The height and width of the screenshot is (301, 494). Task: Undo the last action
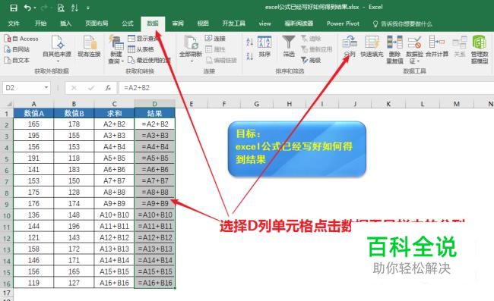click(x=27, y=8)
